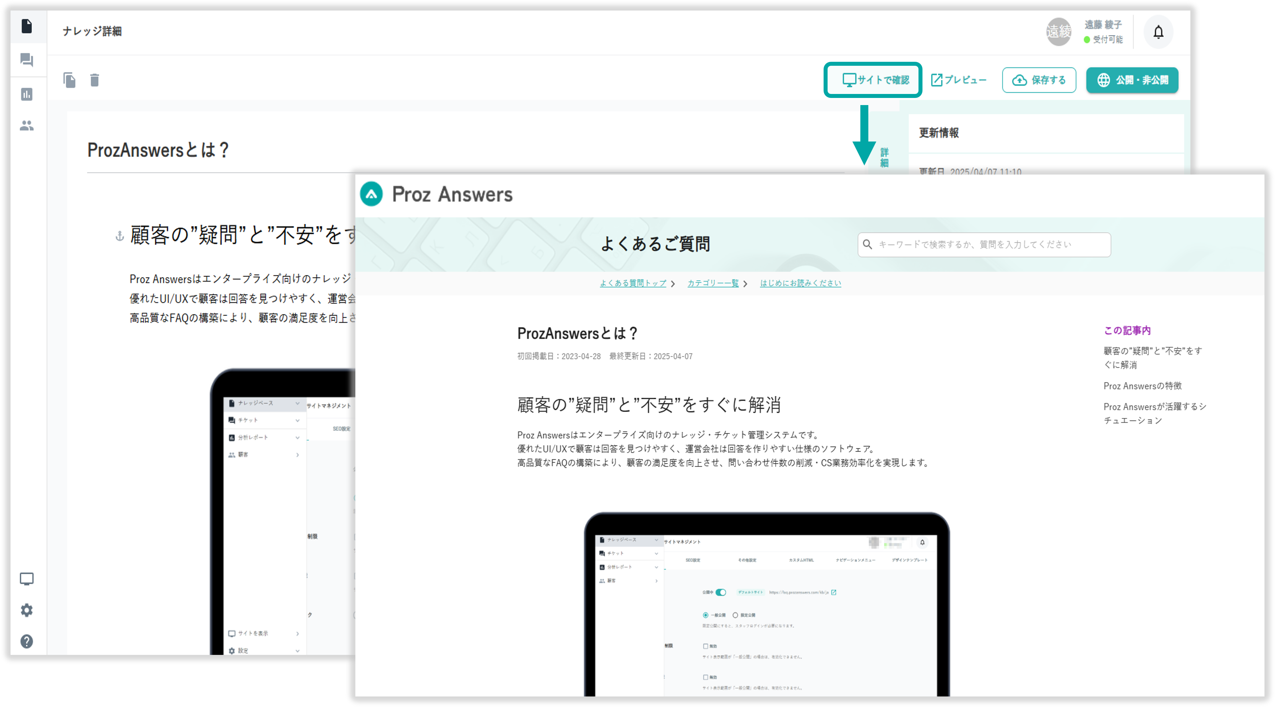Click the trash delete icon
This screenshot has width=1275, height=707.
tap(95, 80)
